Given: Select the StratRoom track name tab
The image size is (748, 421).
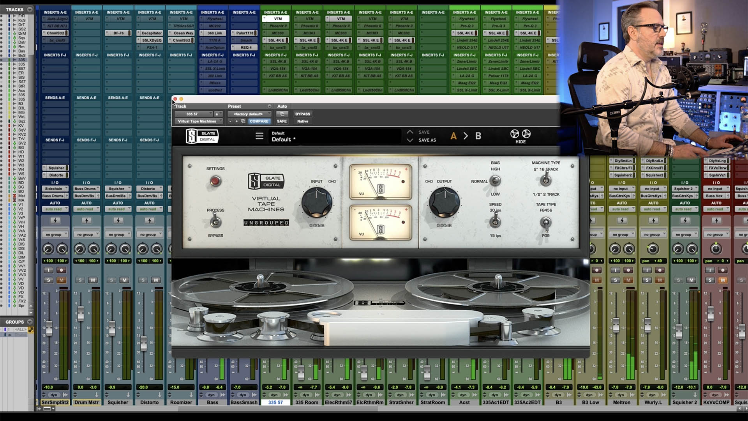Looking at the screenshot, I should 432,402.
